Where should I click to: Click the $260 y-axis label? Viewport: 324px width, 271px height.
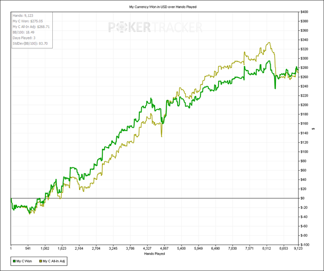[304, 77]
